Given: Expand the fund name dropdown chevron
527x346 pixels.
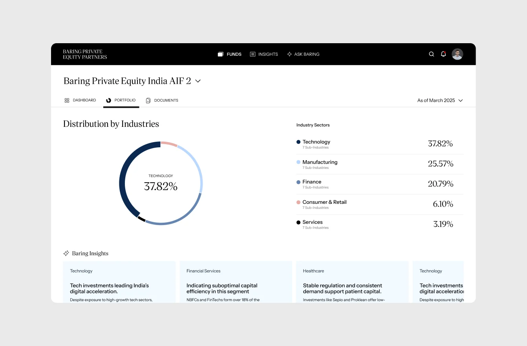Looking at the screenshot, I should point(198,81).
